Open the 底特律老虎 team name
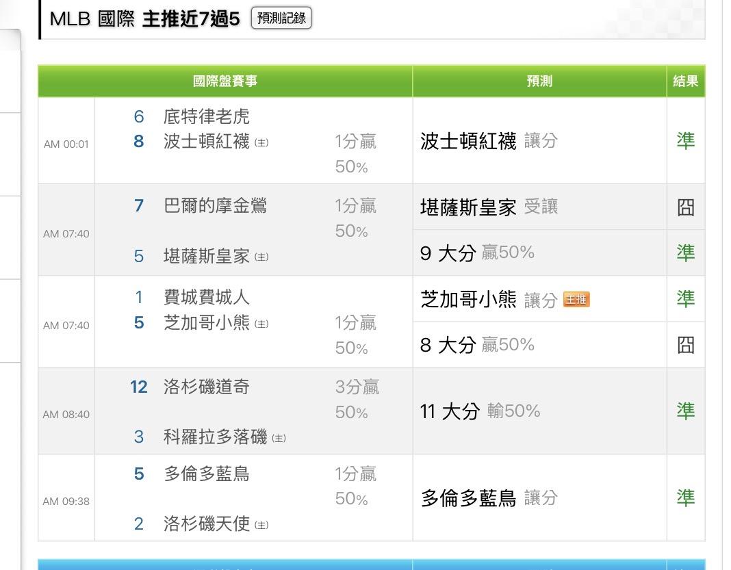731x570 pixels. [207, 117]
